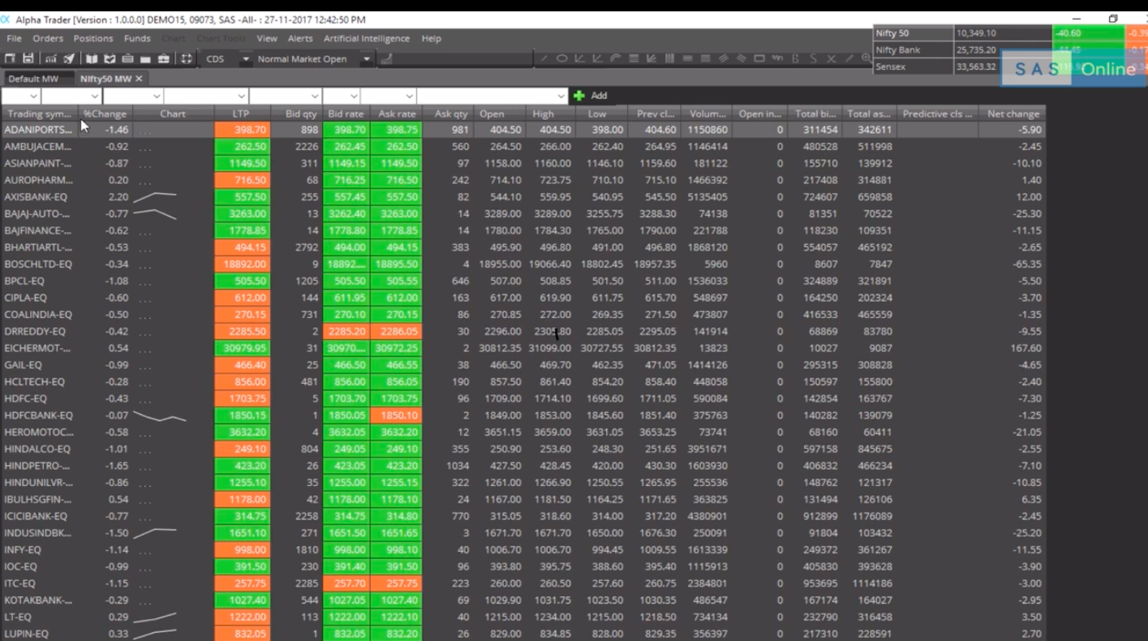Open the Artificial Intelligence menu
This screenshot has height=641, width=1148.
tap(367, 38)
